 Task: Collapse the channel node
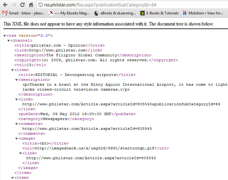(9, 41)
